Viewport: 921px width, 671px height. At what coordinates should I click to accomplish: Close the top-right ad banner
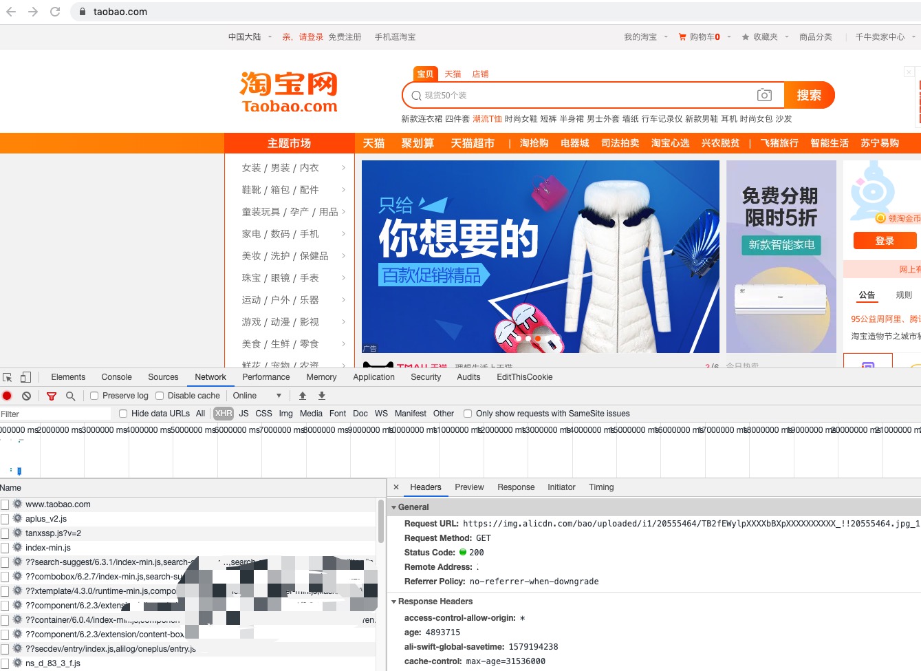point(909,72)
